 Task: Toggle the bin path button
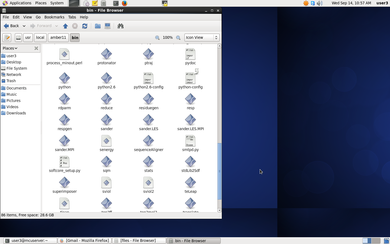click(x=75, y=38)
